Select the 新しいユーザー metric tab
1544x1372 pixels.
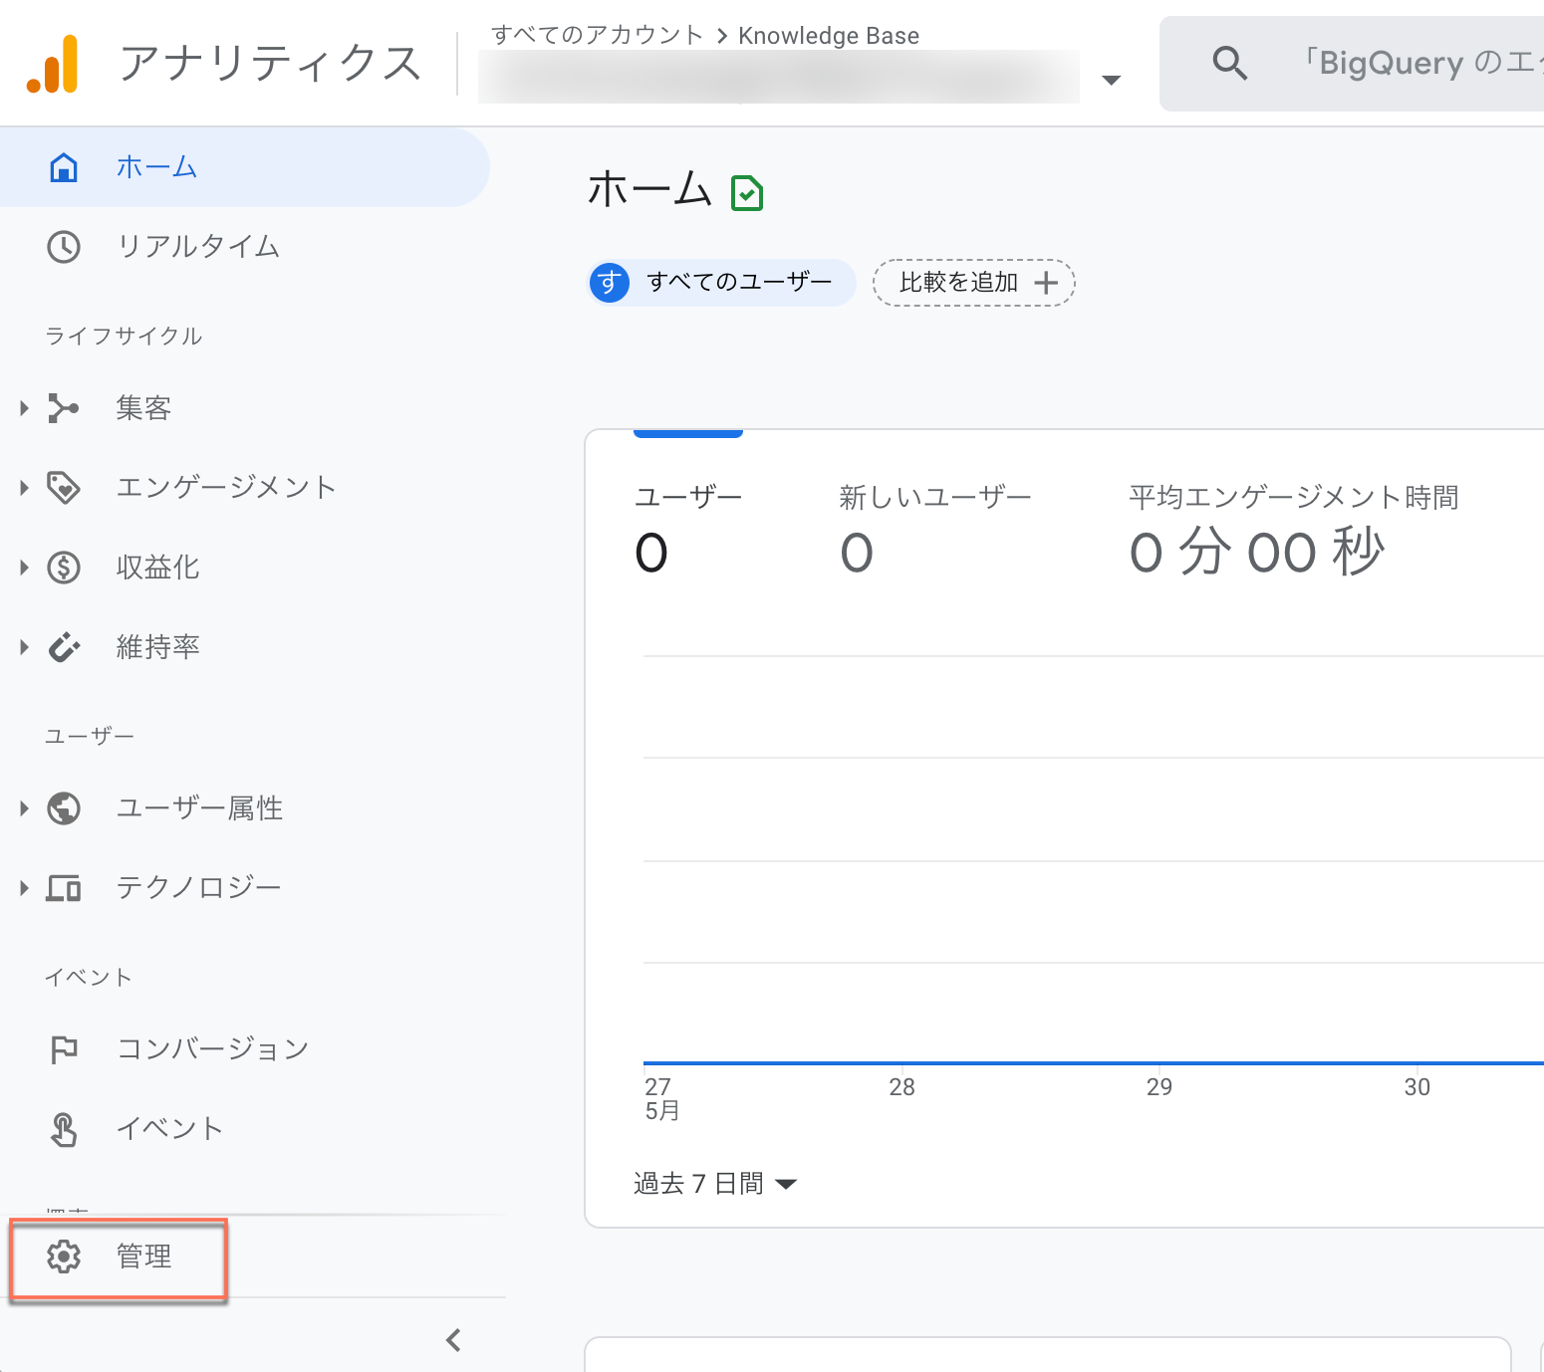tap(933, 528)
